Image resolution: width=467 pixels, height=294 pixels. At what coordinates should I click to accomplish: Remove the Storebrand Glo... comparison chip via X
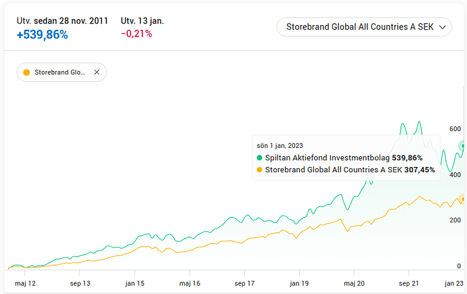97,72
